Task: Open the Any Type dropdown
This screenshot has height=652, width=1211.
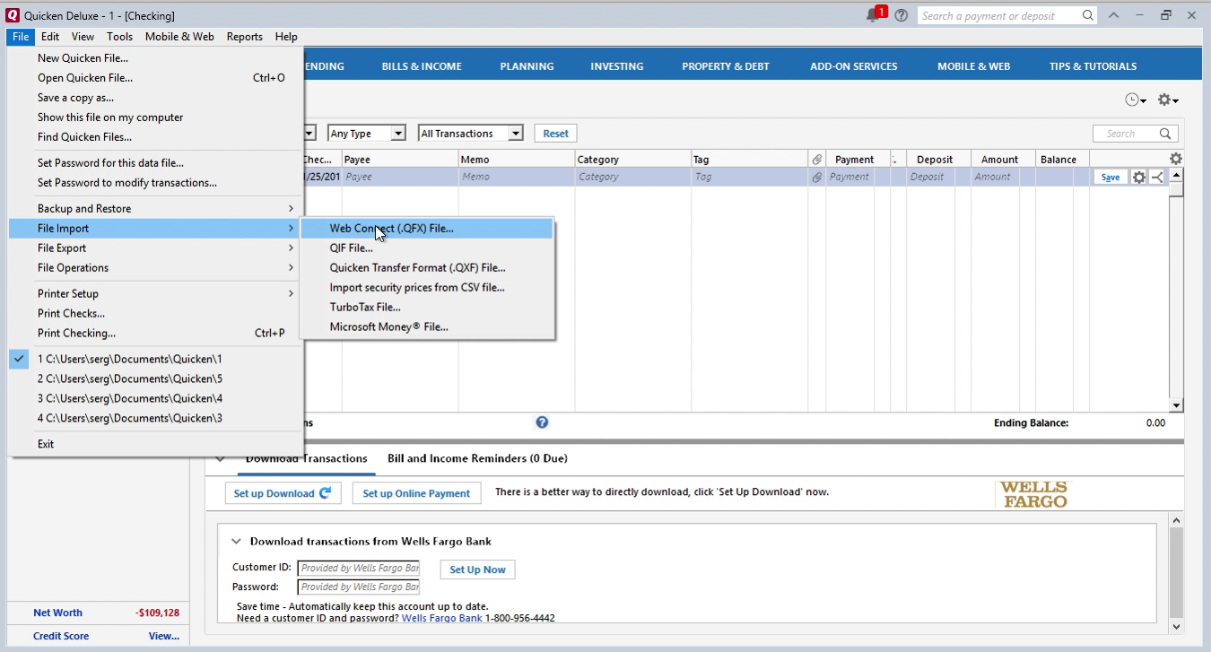Action: pyautogui.click(x=366, y=133)
